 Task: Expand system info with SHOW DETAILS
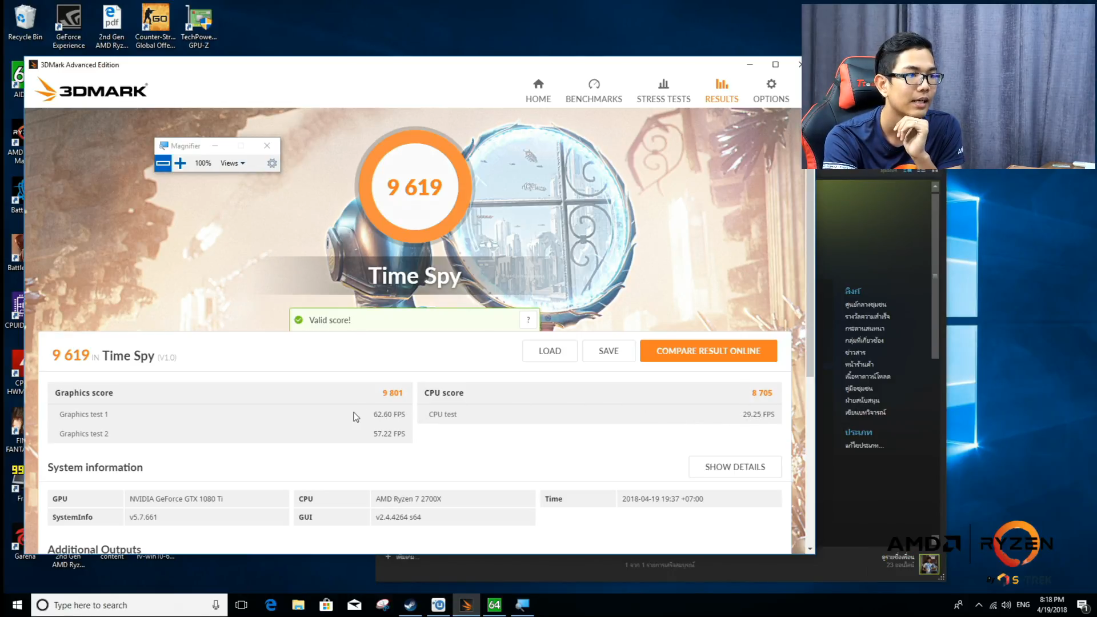pyautogui.click(x=735, y=467)
